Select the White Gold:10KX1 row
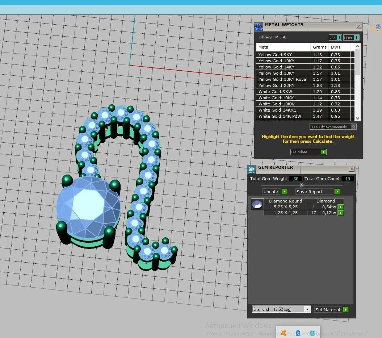Image resolution: width=382 pixels, height=338 pixels. [x=305, y=98]
